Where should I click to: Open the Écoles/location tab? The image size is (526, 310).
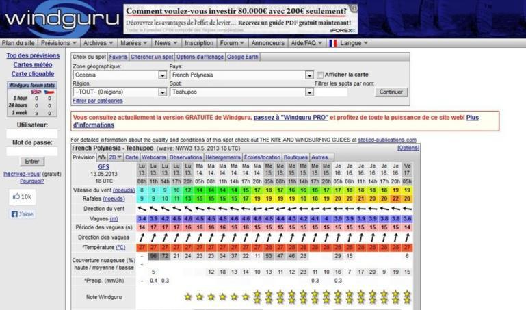coord(262,157)
